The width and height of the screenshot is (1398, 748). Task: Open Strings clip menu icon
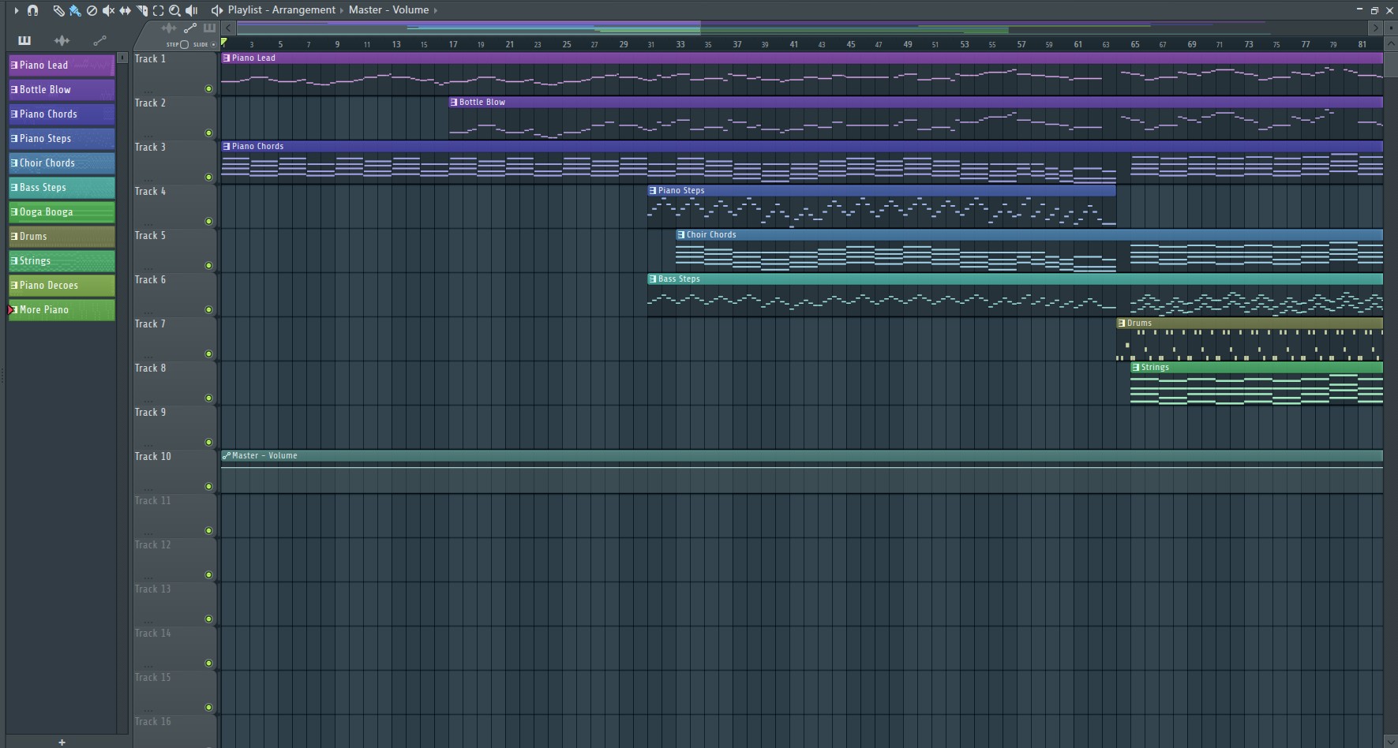(1136, 367)
